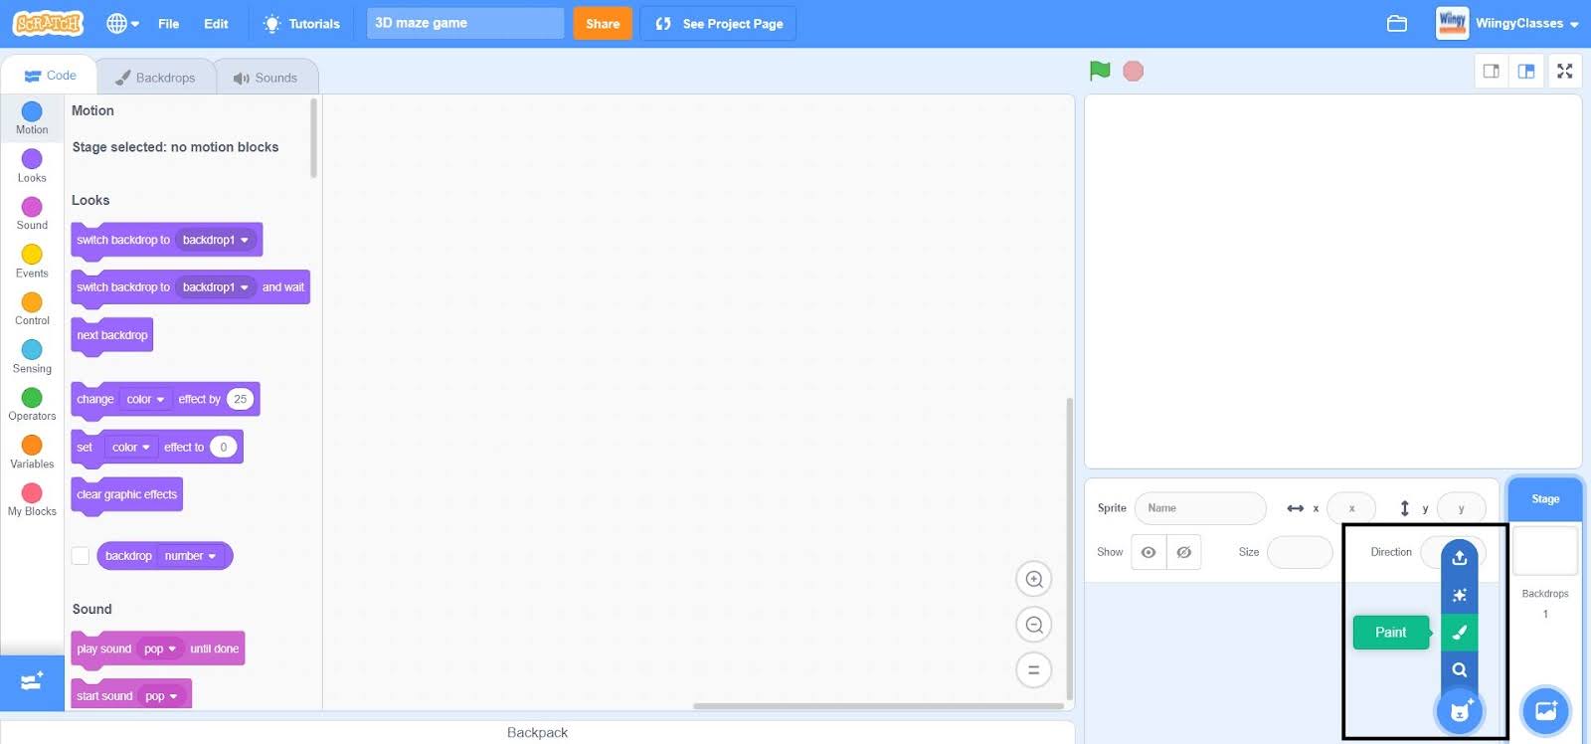Click the 25 value in change effect block
This screenshot has height=744, width=1591.
pos(240,400)
